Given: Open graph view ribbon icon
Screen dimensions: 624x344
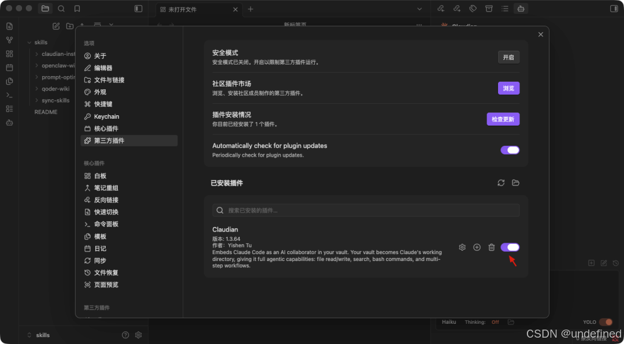Looking at the screenshot, I should click(x=10, y=40).
